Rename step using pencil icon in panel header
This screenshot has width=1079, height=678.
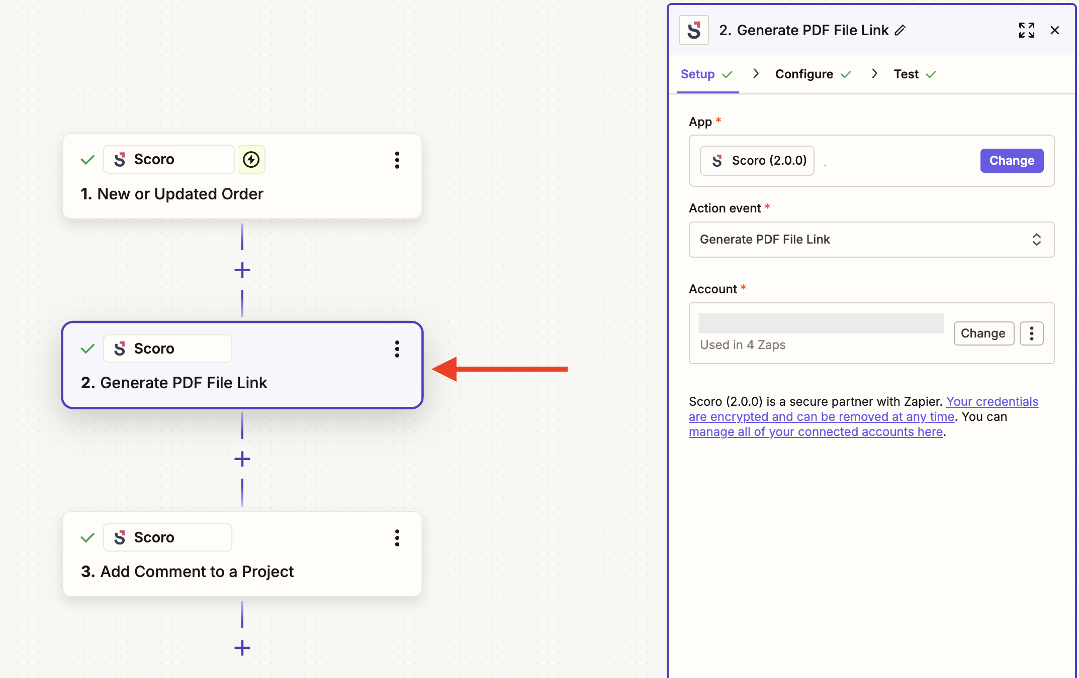point(900,30)
